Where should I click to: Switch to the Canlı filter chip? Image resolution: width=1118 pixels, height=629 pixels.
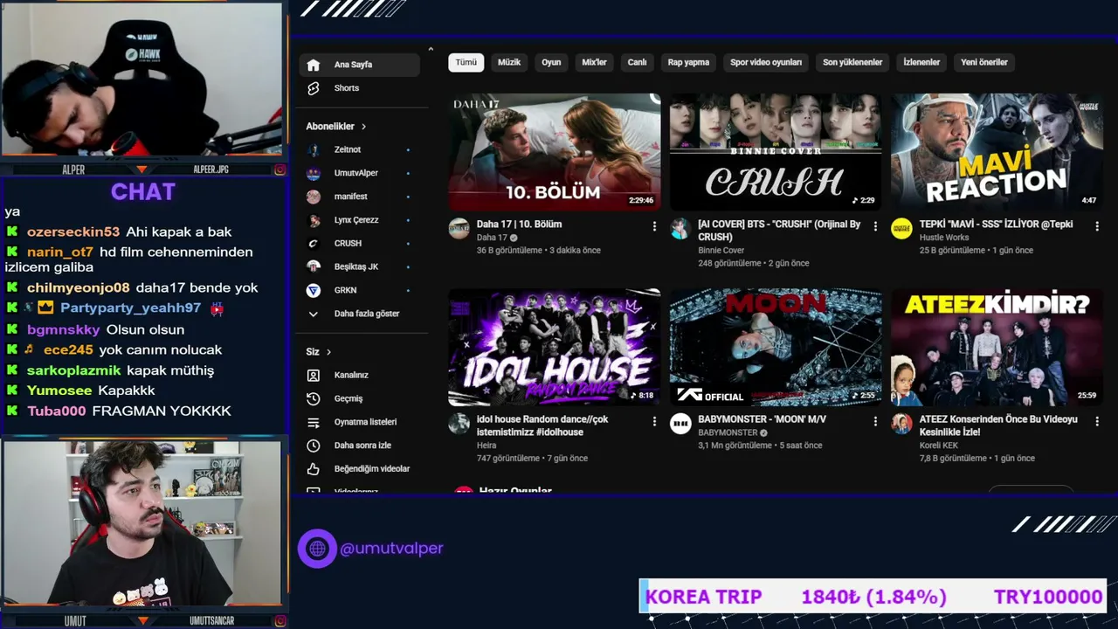coord(638,62)
